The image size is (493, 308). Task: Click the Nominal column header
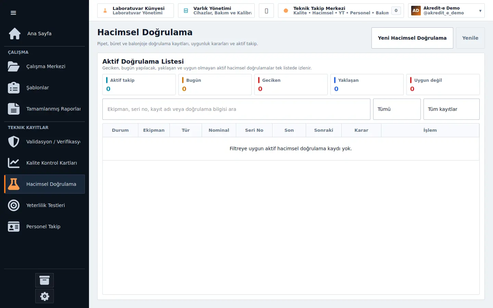click(x=219, y=130)
